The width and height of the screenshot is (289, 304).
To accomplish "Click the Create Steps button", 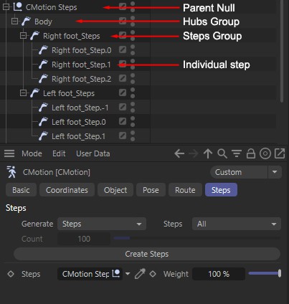I will [147, 254].
